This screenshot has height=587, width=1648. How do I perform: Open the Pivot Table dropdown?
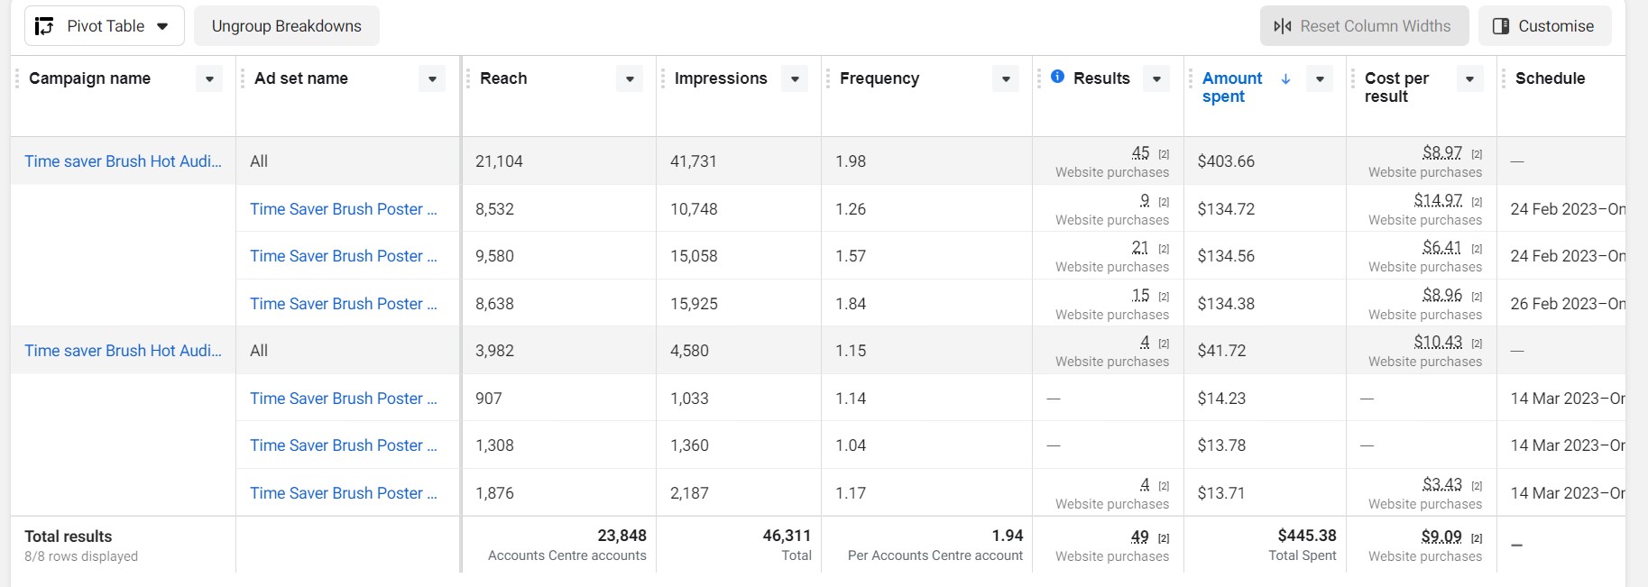tap(162, 26)
